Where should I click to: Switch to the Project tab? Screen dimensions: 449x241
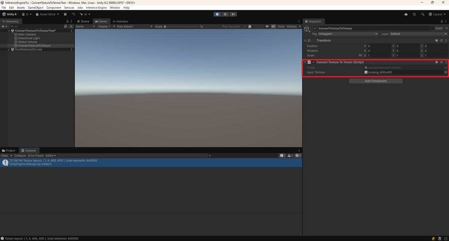point(9,151)
